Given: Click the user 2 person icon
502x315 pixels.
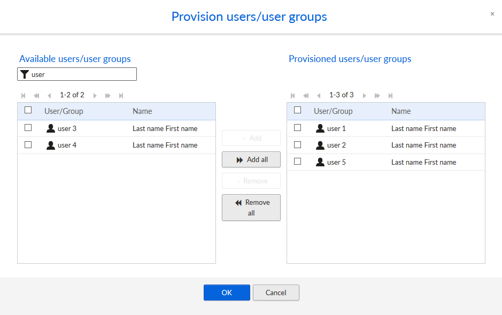Looking at the screenshot, I should click(320, 145).
